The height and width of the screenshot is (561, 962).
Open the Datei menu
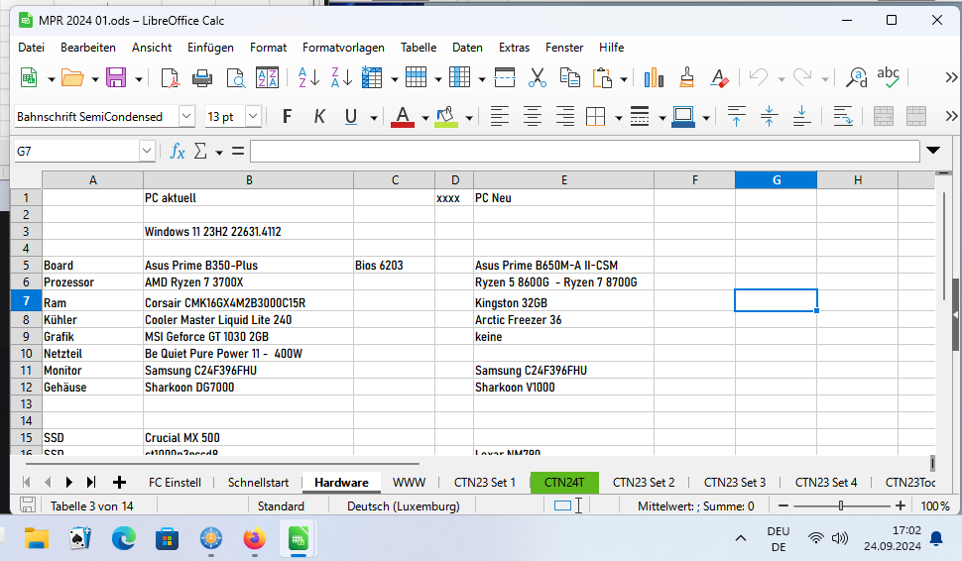pyautogui.click(x=32, y=48)
